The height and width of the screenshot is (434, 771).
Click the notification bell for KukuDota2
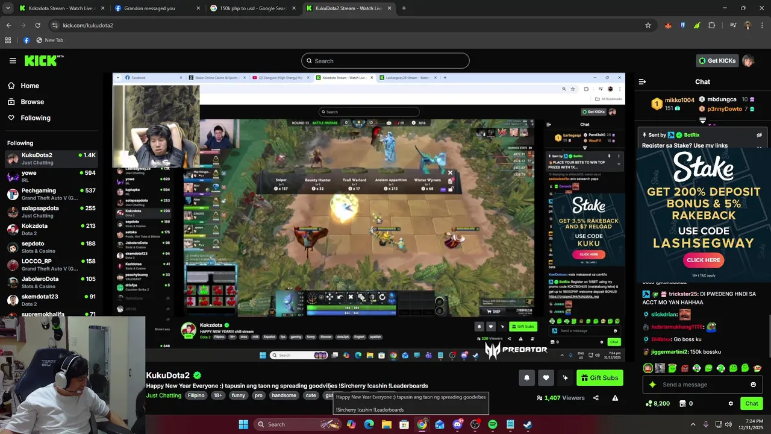(526, 378)
